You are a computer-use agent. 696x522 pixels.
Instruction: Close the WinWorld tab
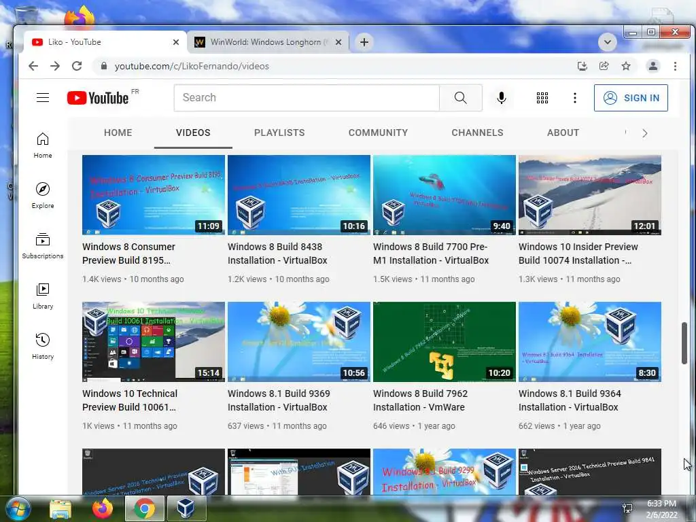tap(338, 42)
